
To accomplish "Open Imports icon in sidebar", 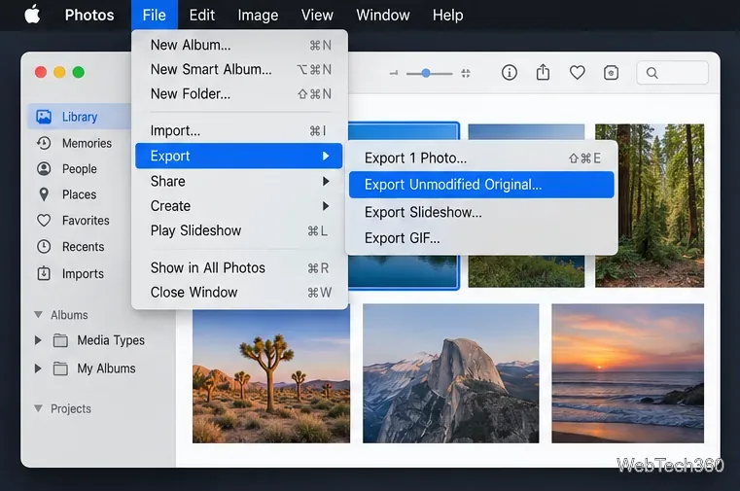I will pos(44,273).
